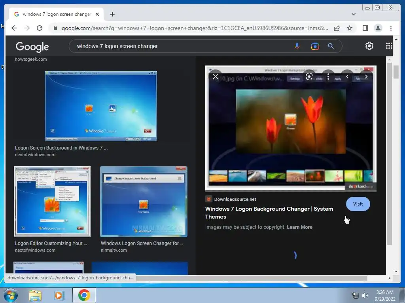
Task: Click the horizontal scrollbar right arrow
Action: point(390,278)
